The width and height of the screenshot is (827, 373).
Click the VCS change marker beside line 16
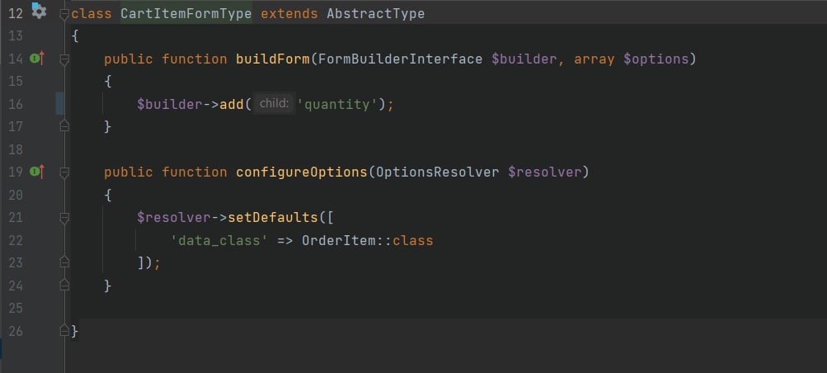60,103
